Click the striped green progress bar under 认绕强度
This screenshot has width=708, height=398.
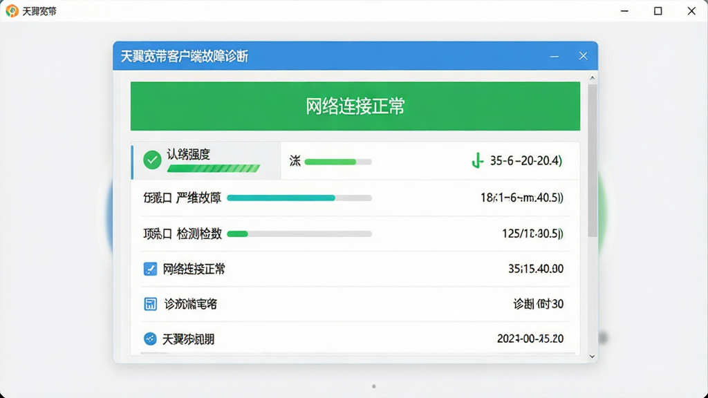(x=214, y=169)
